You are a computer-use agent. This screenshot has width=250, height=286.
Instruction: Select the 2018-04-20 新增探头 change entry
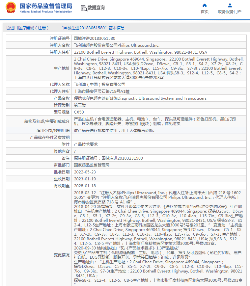pos(158,225)
